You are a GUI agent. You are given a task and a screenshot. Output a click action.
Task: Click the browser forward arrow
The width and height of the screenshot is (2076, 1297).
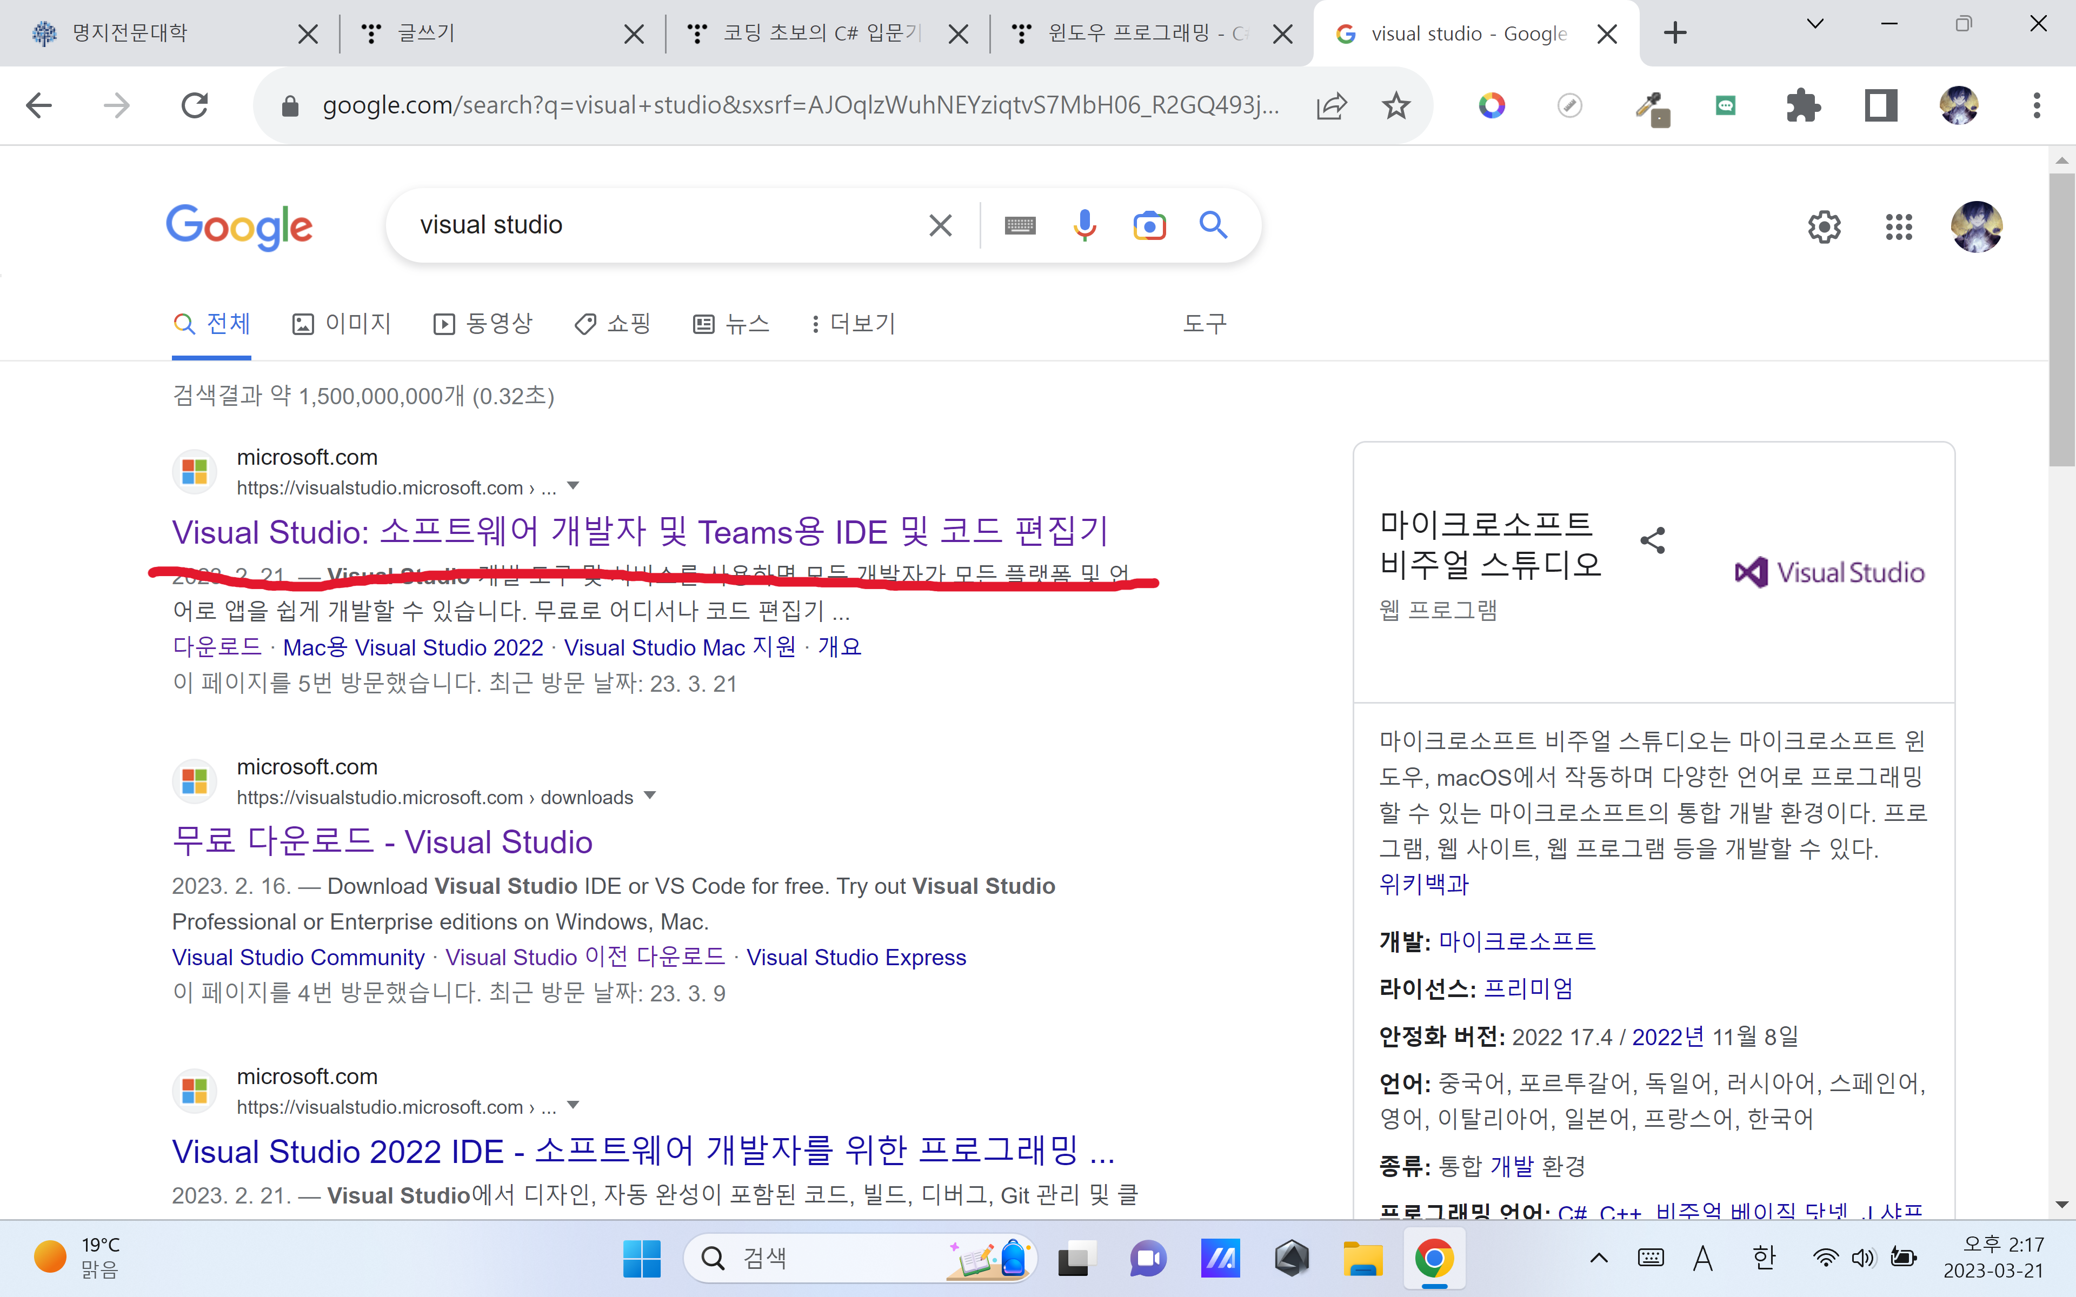coord(117,105)
